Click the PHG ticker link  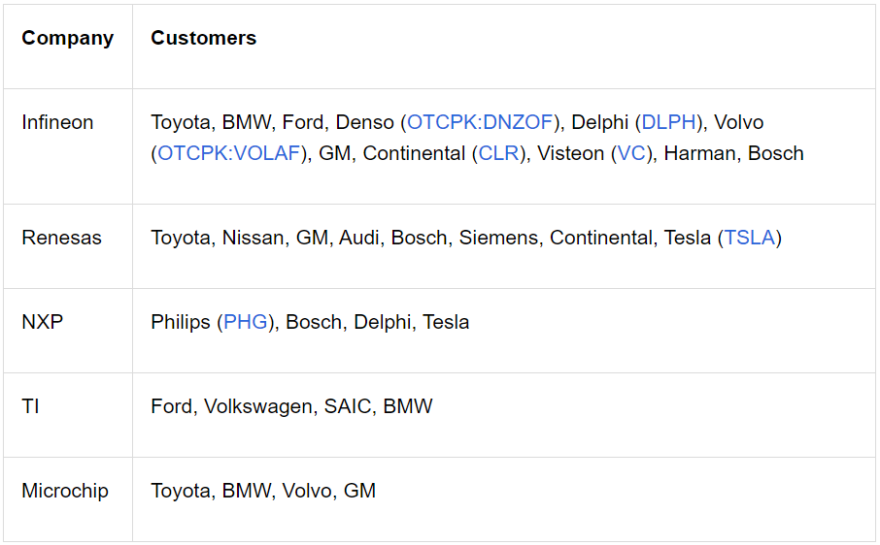click(x=246, y=322)
